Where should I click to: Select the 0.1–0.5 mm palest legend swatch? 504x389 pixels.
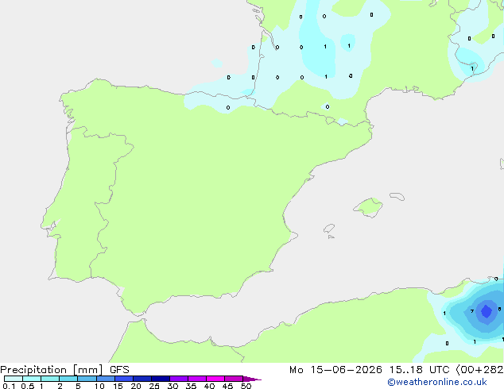pyautogui.click(x=14, y=379)
